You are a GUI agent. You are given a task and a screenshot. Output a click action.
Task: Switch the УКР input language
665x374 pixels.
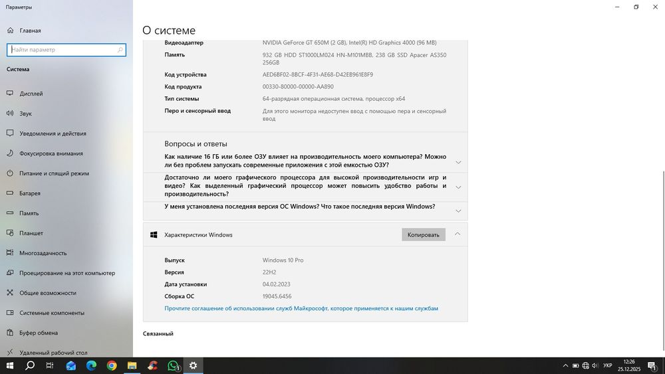point(607,365)
